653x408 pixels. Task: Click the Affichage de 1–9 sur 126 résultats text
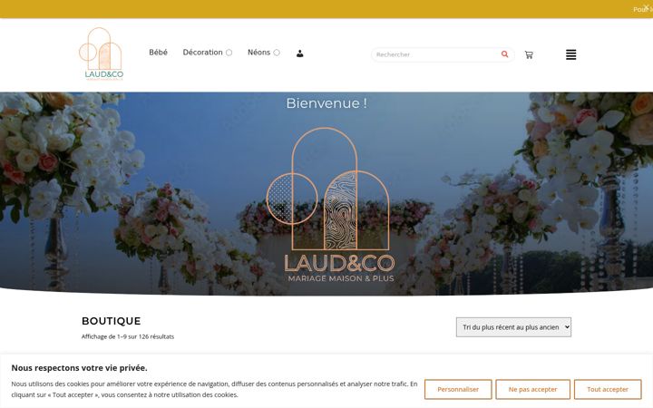(128, 336)
